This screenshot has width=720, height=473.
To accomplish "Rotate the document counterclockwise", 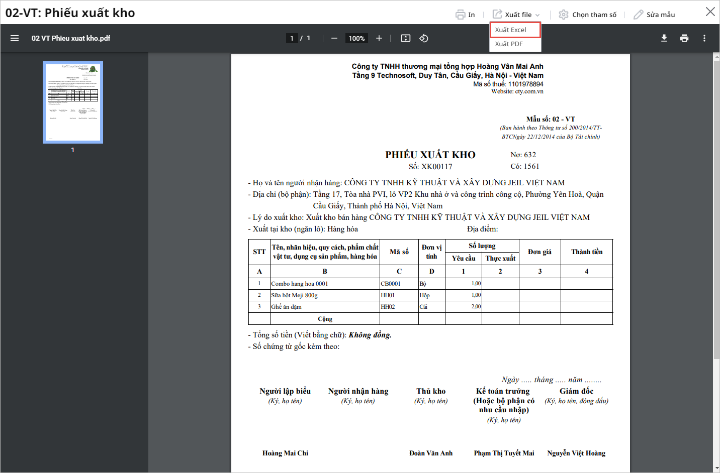I will tap(424, 38).
